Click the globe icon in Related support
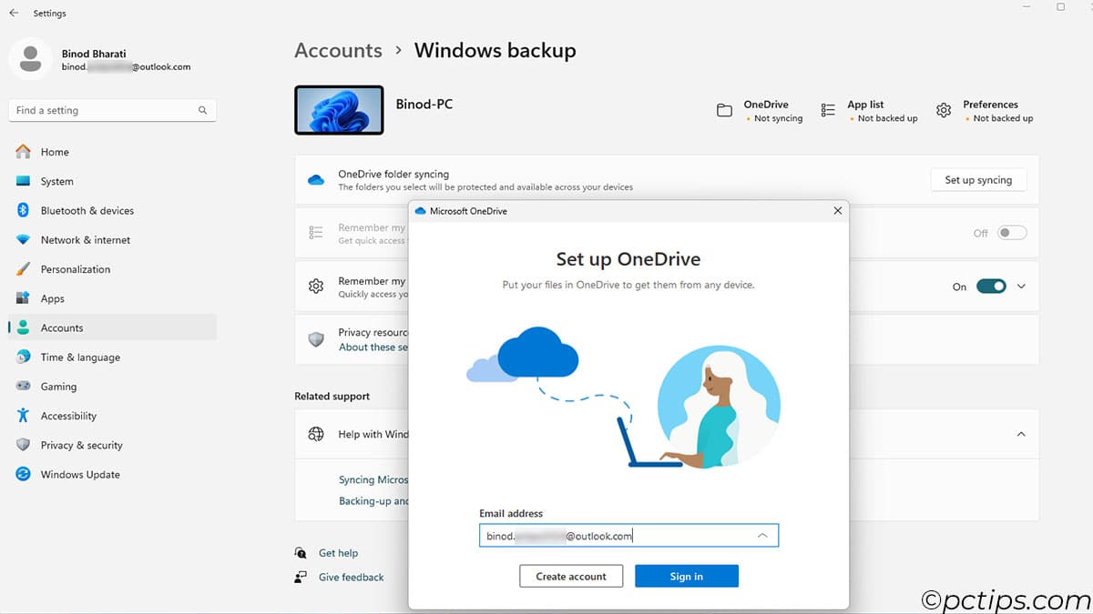Viewport: 1093px width, 614px height. (316, 434)
